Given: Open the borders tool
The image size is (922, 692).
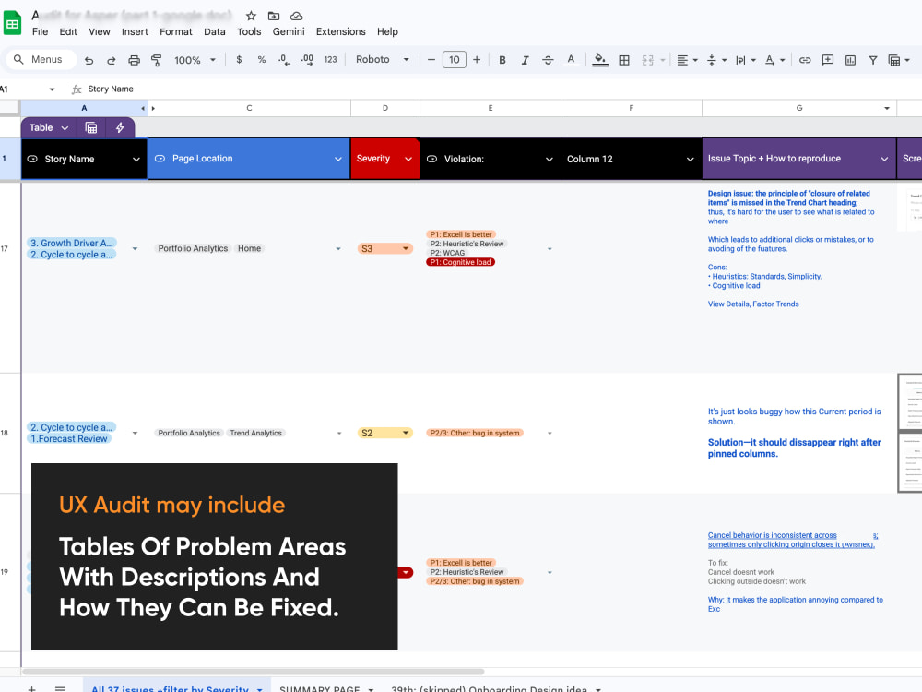Looking at the screenshot, I should coord(624,60).
